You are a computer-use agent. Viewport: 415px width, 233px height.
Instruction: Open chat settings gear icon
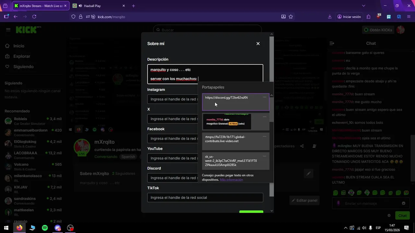point(389,216)
